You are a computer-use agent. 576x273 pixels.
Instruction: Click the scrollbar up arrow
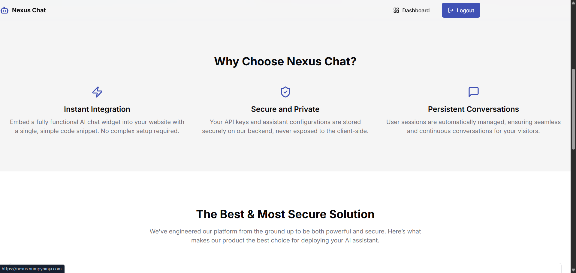click(x=573, y=3)
